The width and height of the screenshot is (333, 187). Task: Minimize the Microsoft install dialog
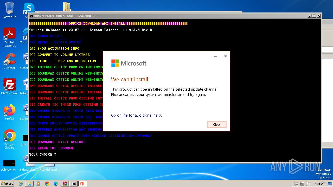[x=215, y=56]
